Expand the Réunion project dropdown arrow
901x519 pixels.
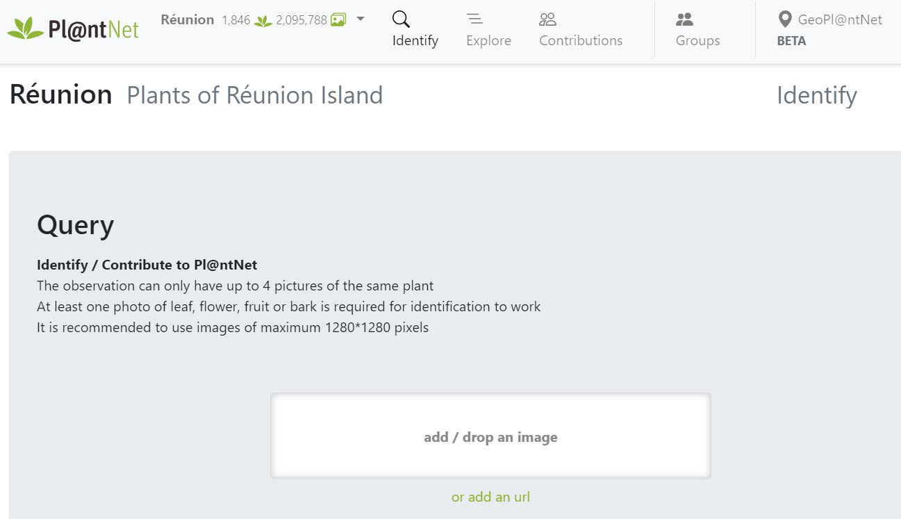[361, 19]
